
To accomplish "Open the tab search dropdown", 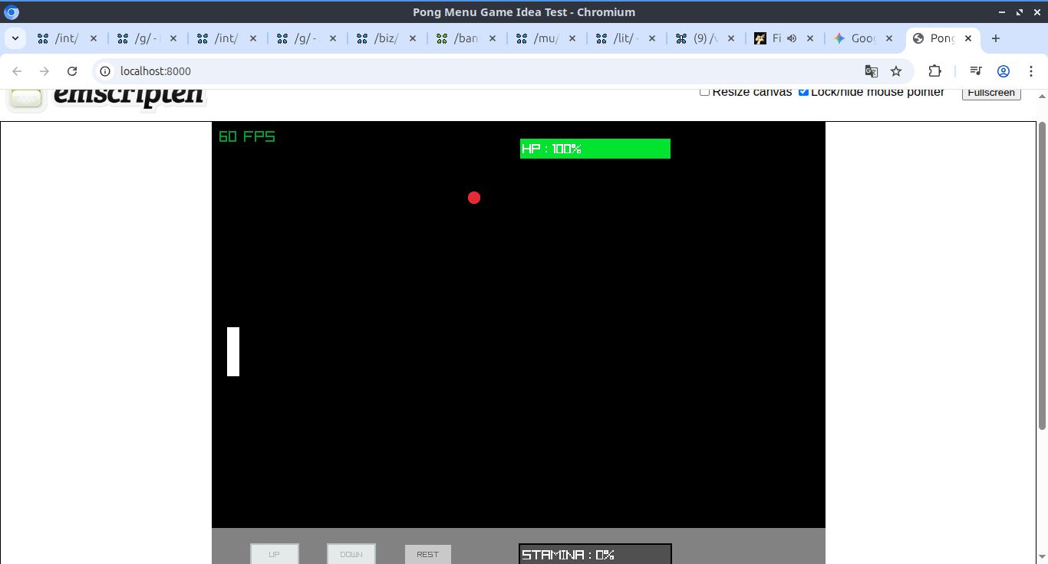I will coord(15,38).
